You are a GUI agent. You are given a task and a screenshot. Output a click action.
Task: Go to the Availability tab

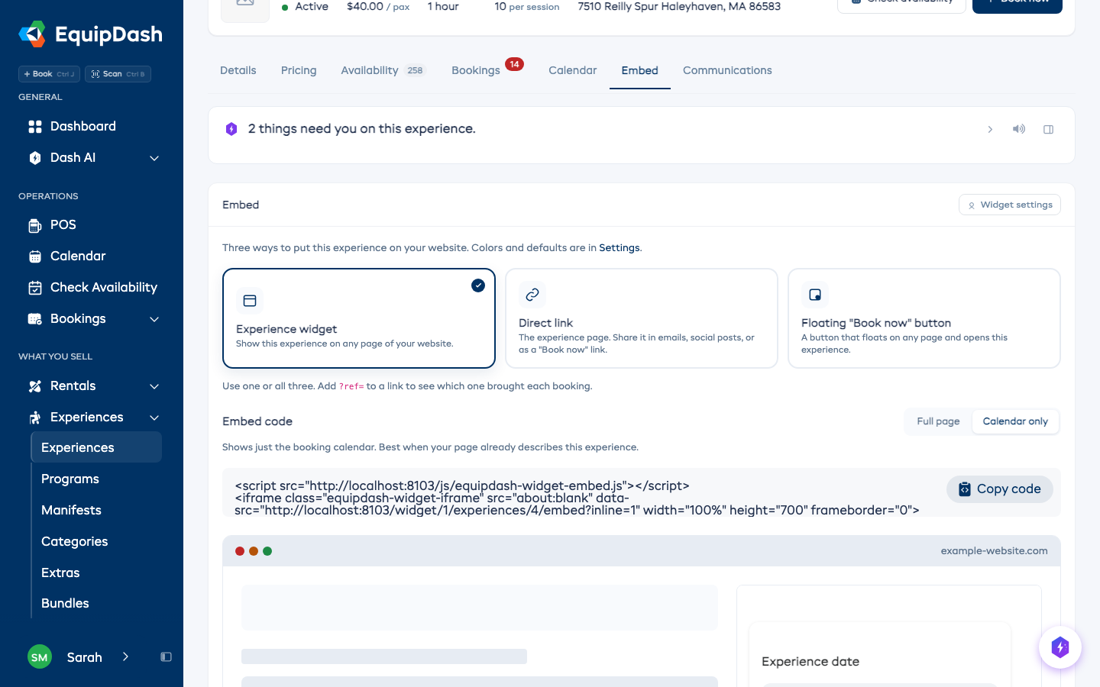[x=383, y=70]
